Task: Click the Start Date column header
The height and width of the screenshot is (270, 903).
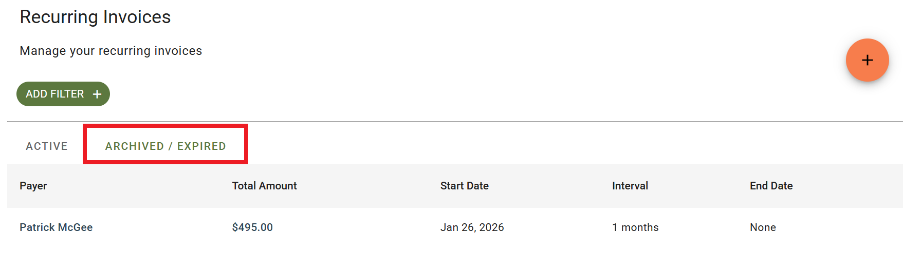Action: pyautogui.click(x=464, y=186)
